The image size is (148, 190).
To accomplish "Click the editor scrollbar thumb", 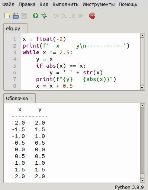I will [x=142, y=61].
